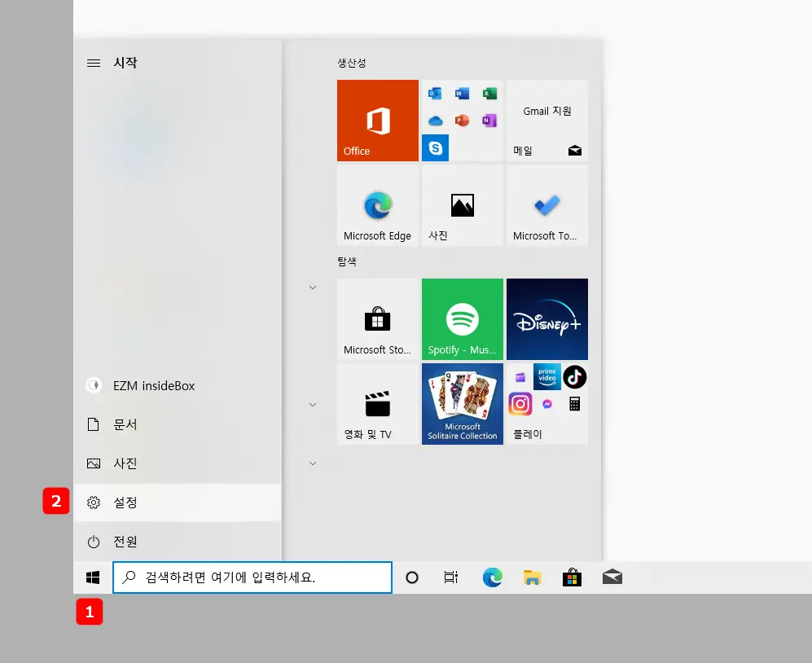The width and height of the screenshot is (812, 663).
Task: Launch the Microsoft Edge tile
Action: point(378,205)
